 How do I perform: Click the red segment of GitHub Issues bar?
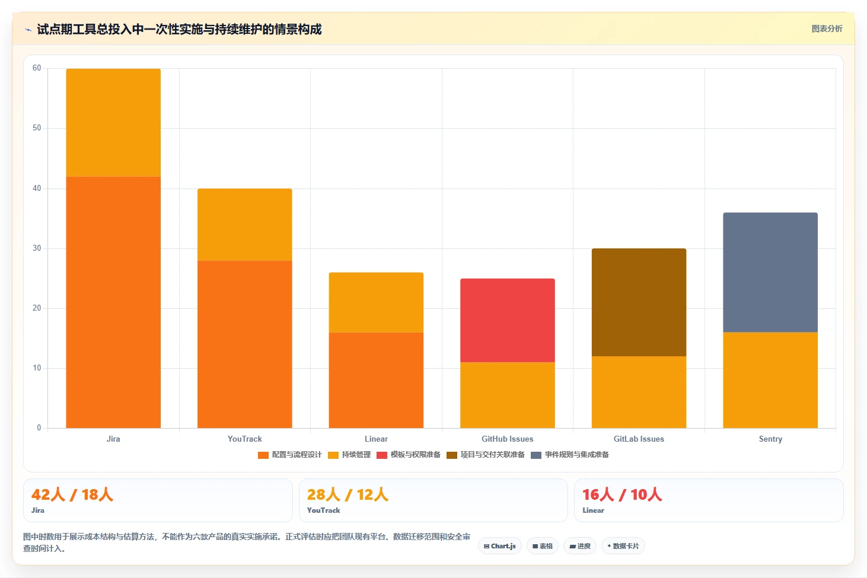tap(508, 320)
